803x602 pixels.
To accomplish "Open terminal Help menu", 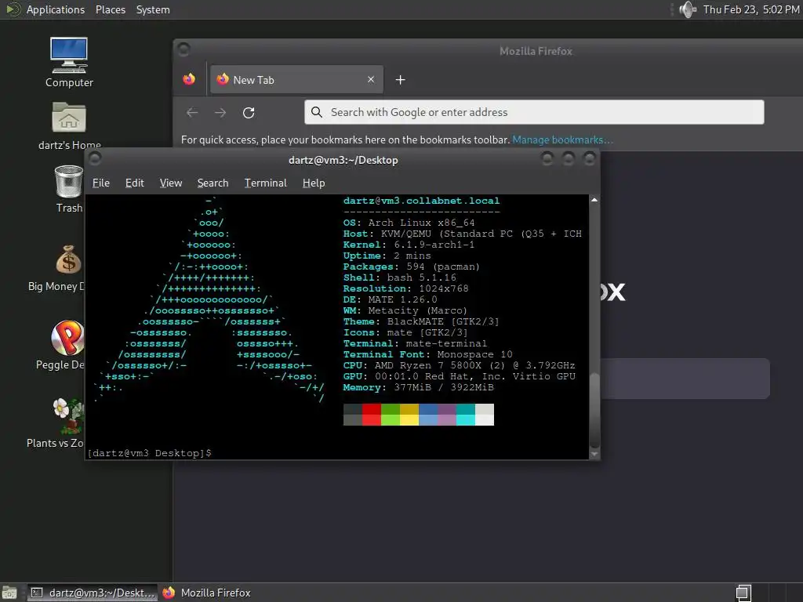I will click(x=314, y=183).
